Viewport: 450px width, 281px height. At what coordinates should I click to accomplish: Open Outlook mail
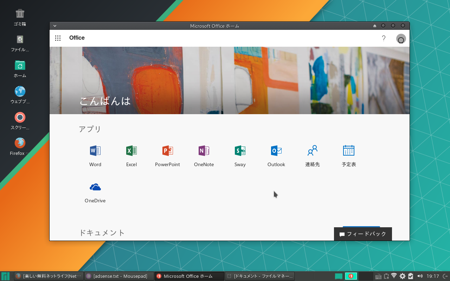[276, 156]
